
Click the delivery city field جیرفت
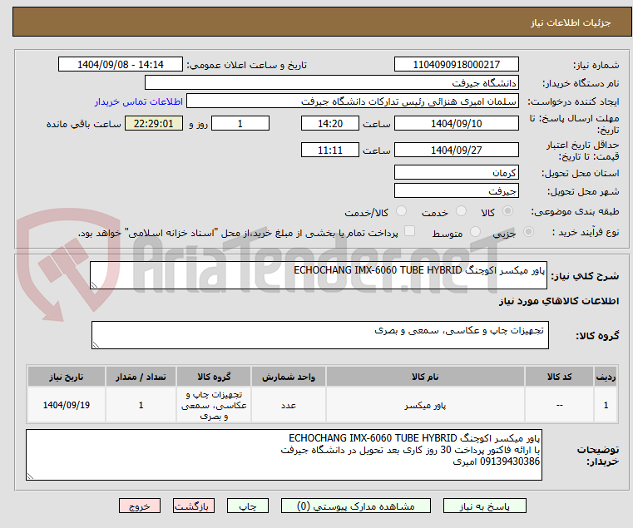[x=456, y=190]
